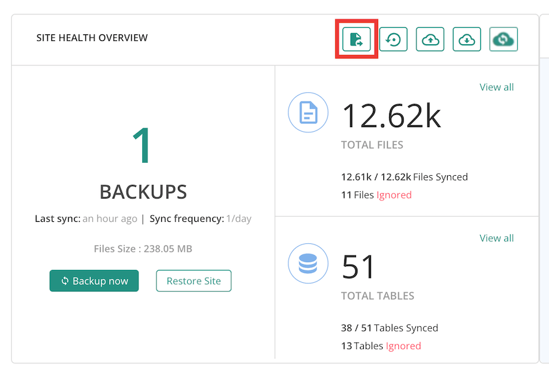This screenshot has width=549, height=373.
Task: Click the restore history clock icon
Action: (393, 39)
